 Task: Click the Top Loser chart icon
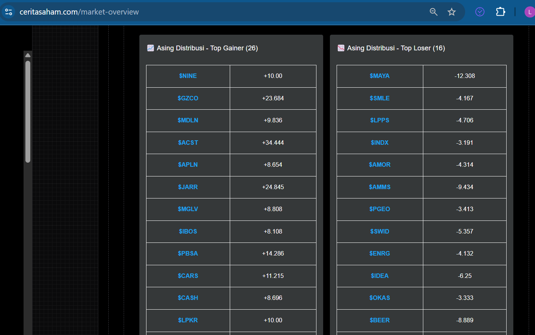(341, 48)
